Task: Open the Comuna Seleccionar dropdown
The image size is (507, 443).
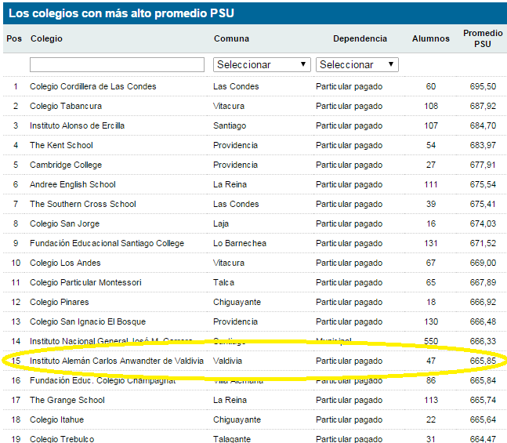Action: click(262, 65)
